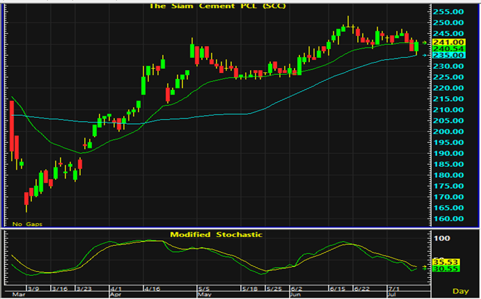Click the 170.00 price axis label
Screen dimensions: 481x299
click(x=448, y=197)
